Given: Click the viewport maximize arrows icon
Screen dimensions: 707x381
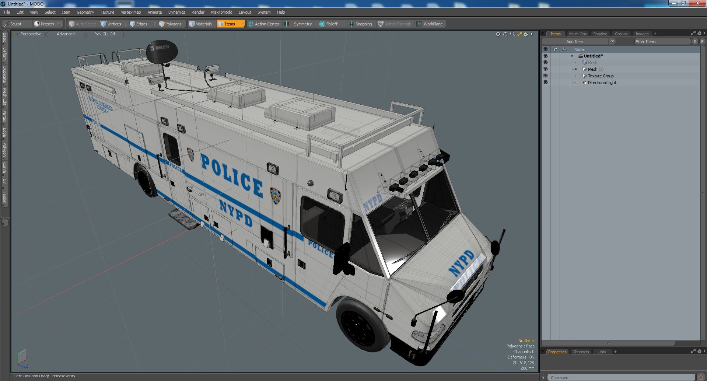Looking at the screenshot, I should coord(519,34).
